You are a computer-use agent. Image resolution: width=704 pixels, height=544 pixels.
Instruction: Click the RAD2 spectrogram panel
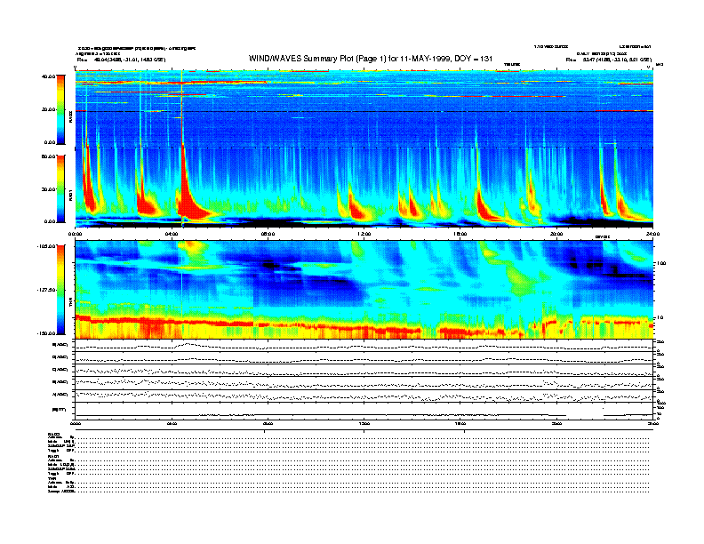point(364,108)
